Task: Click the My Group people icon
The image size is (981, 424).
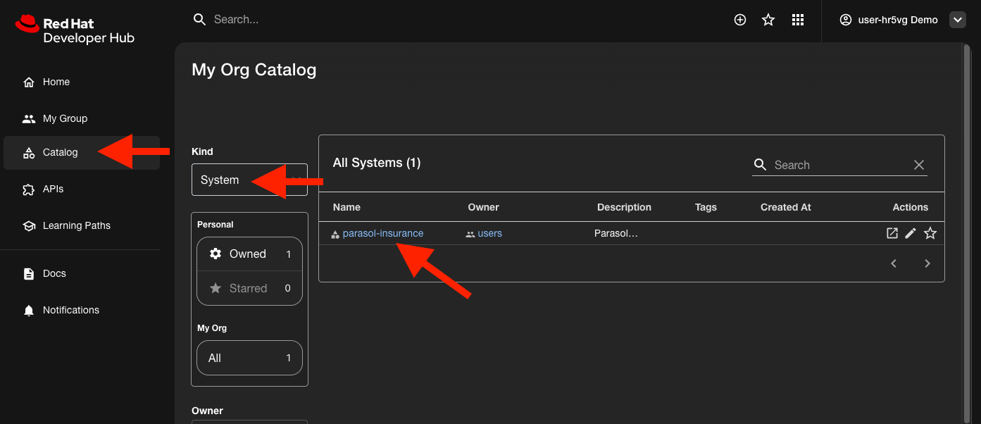Action: point(29,119)
